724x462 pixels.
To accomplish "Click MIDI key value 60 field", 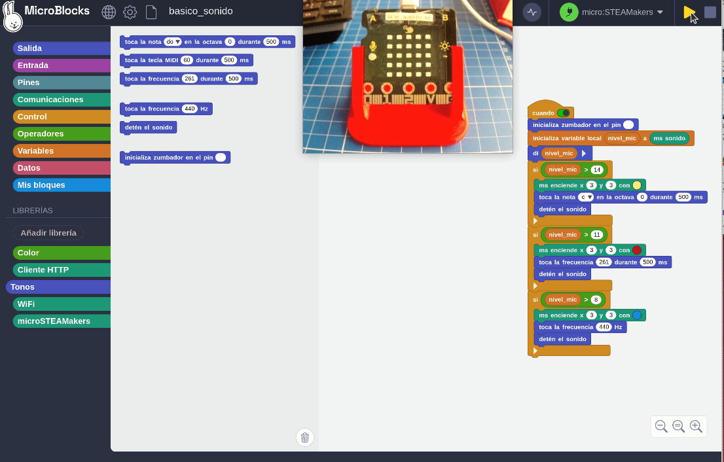I will click(187, 60).
